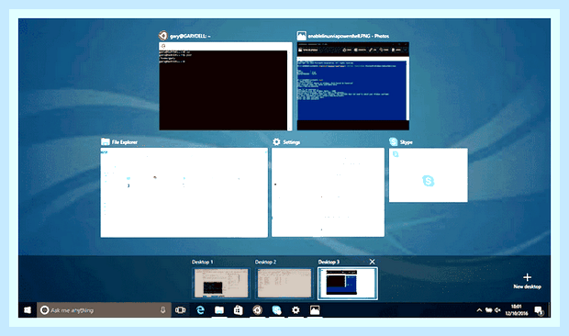The image size is (569, 336).
Task: Select the Settings window preview
Action: point(328,192)
